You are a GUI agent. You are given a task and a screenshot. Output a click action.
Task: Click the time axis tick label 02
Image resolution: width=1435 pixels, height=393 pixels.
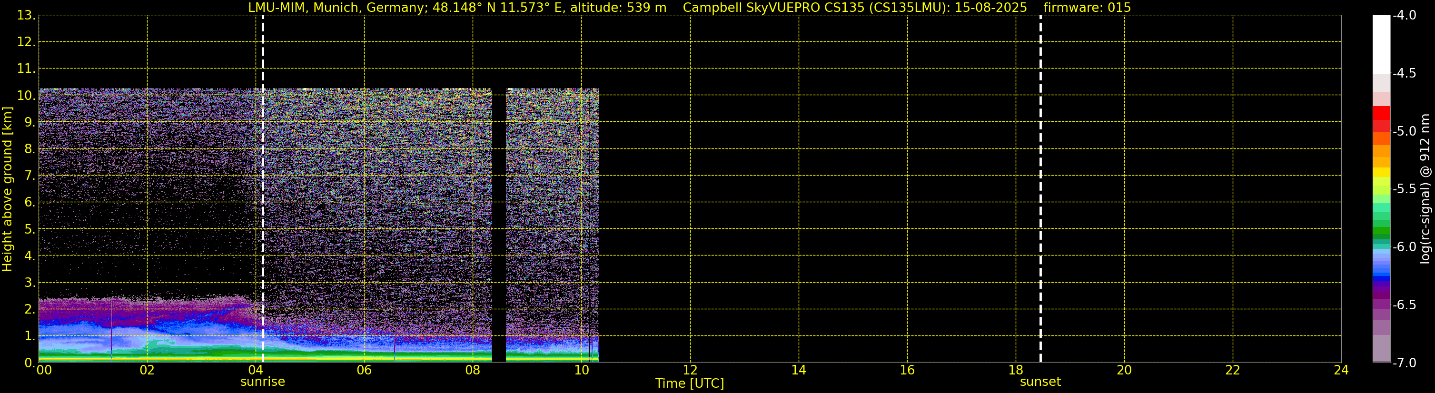(147, 370)
